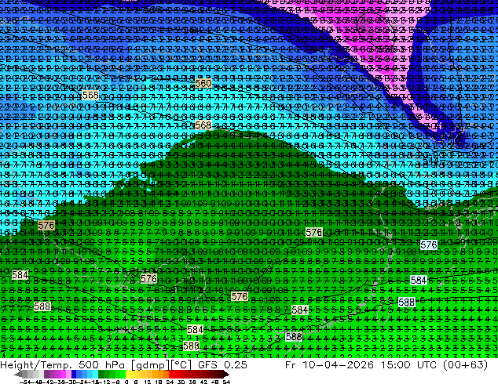Image resolution: width=498 pixels, height=384 pixels.
Task: Click the 0 legend value
Action: tap(126, 382)
